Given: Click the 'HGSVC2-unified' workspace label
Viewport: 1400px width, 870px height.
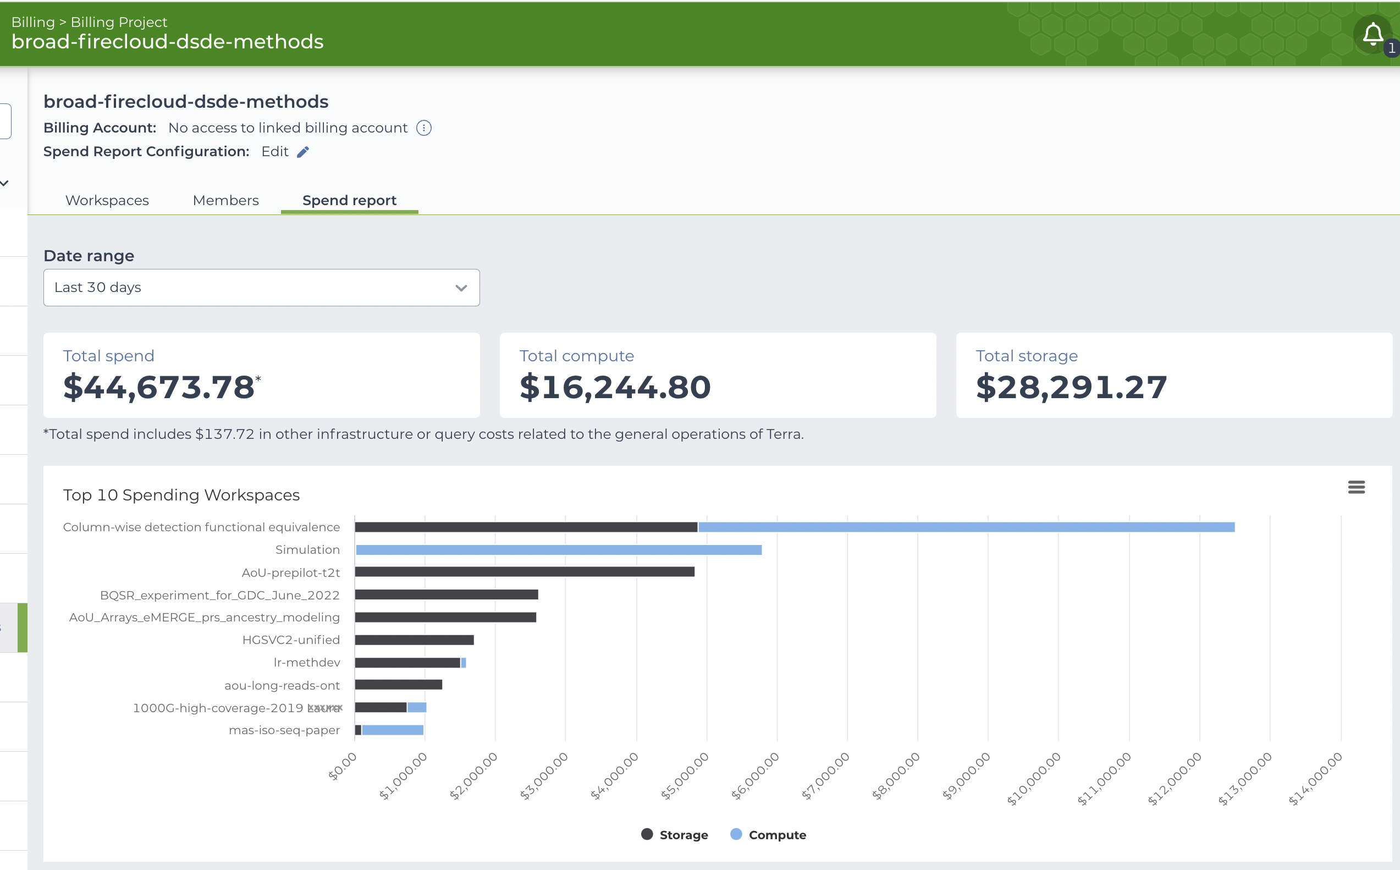Looking at the screenshot, I should click(x=291, y=640).
